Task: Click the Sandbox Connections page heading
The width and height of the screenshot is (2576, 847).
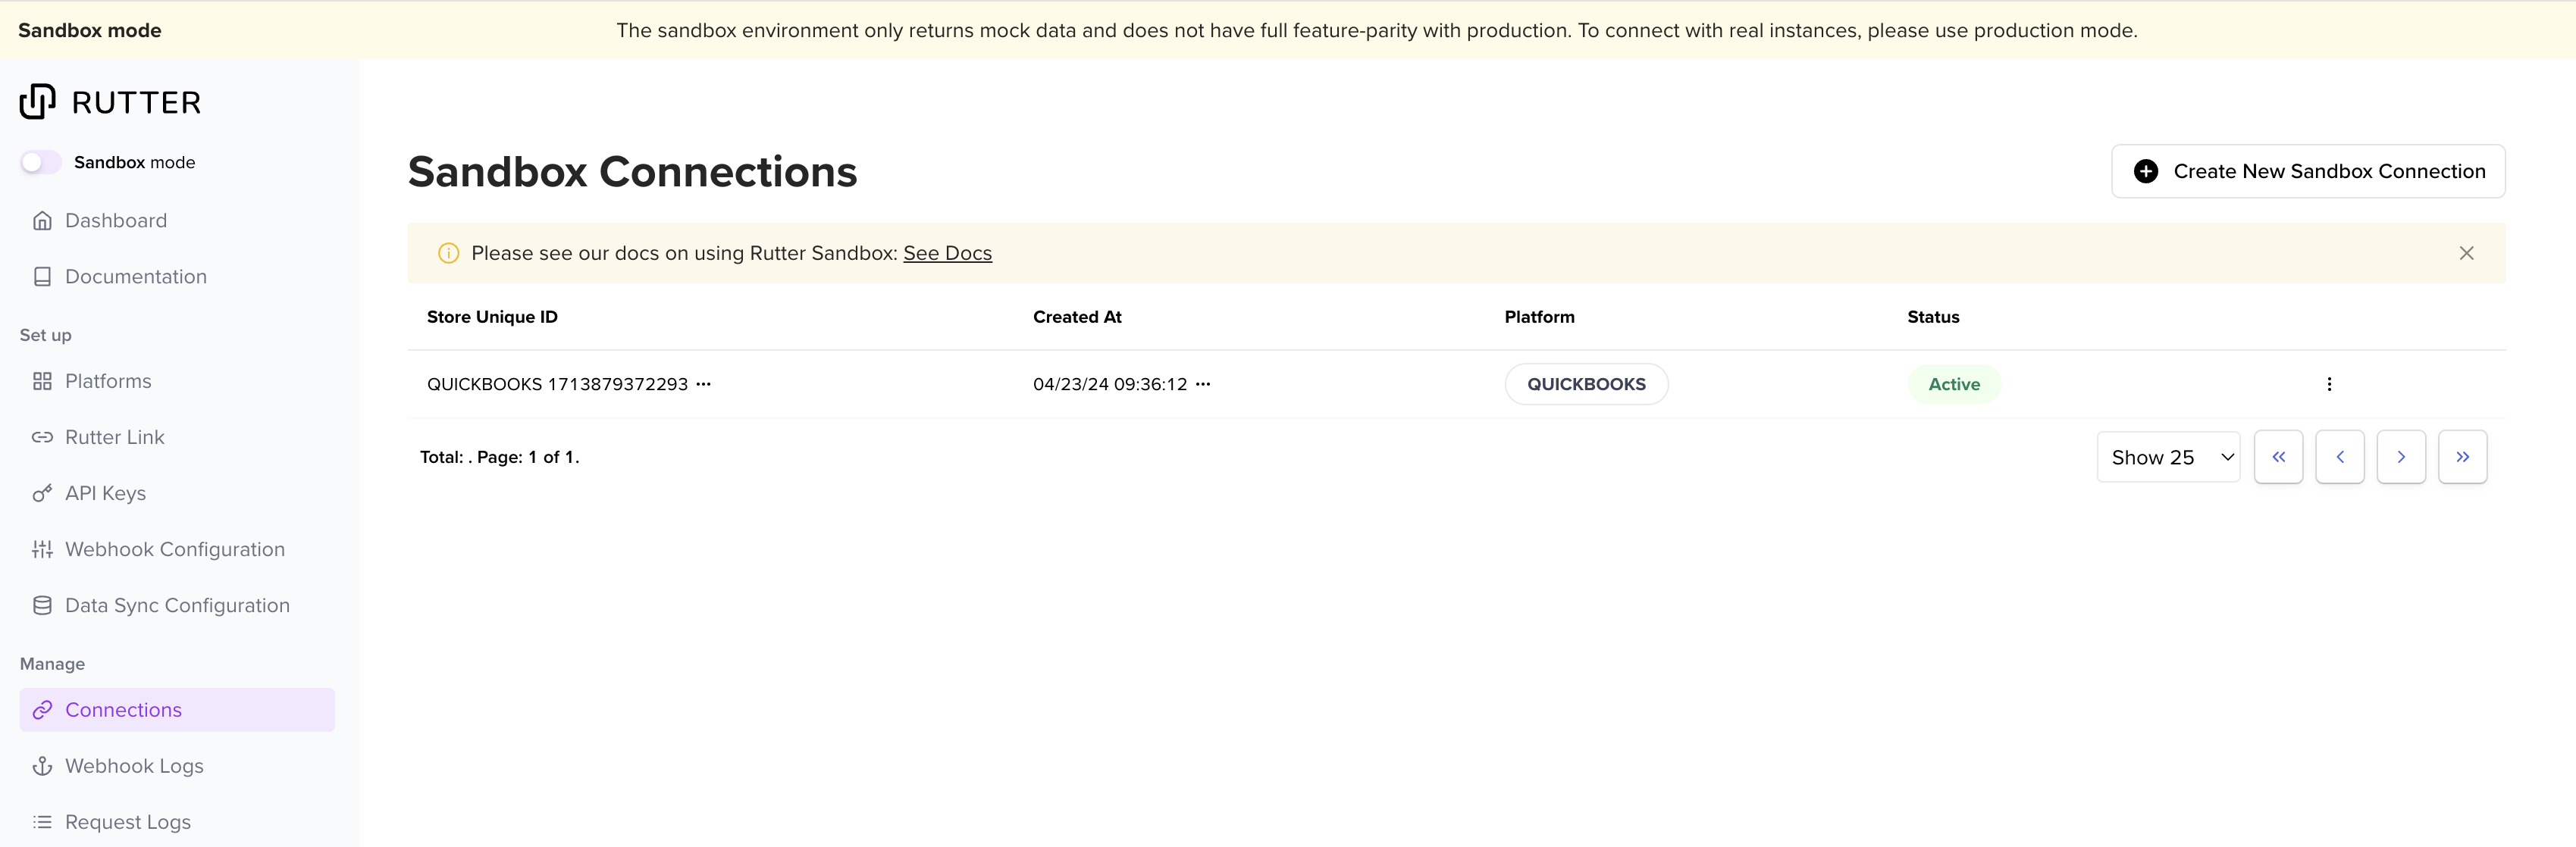Action: coord(632,172)
